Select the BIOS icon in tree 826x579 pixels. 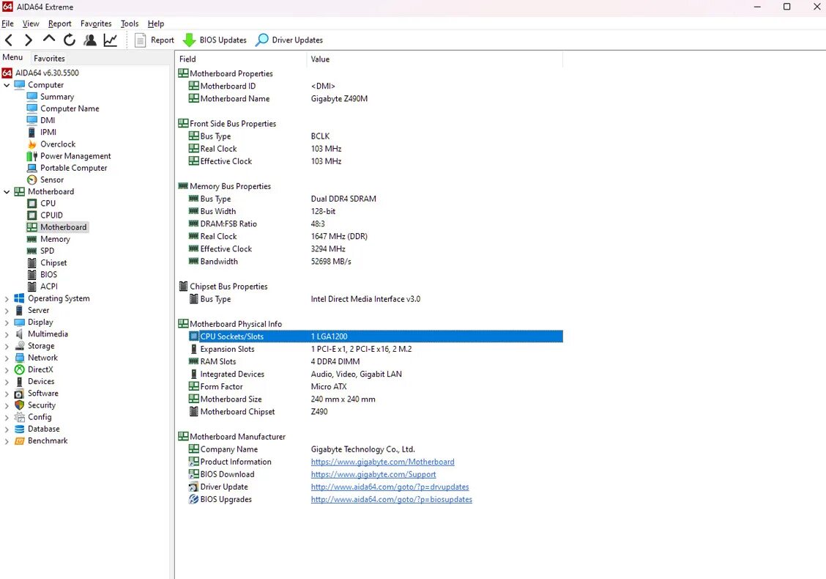(x=32, y=275)
